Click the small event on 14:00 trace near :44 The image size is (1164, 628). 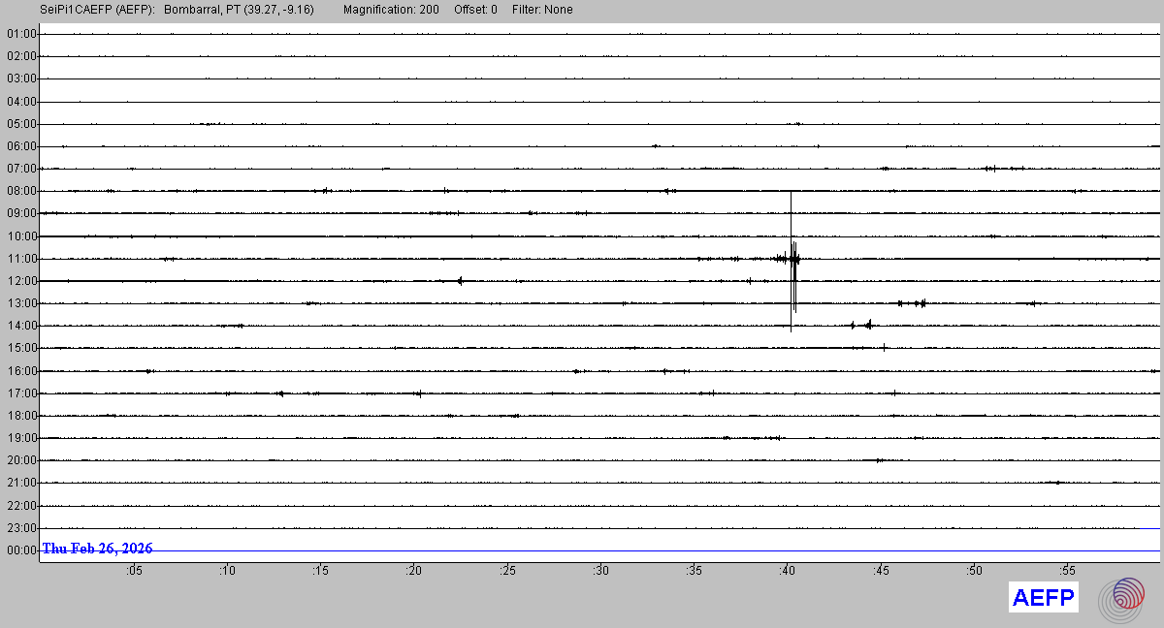(867, 325)
